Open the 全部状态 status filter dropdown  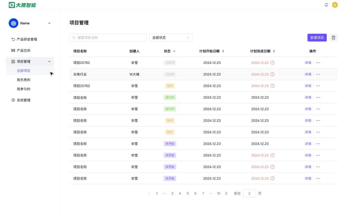pyautogui.click(x=171, y=37)
